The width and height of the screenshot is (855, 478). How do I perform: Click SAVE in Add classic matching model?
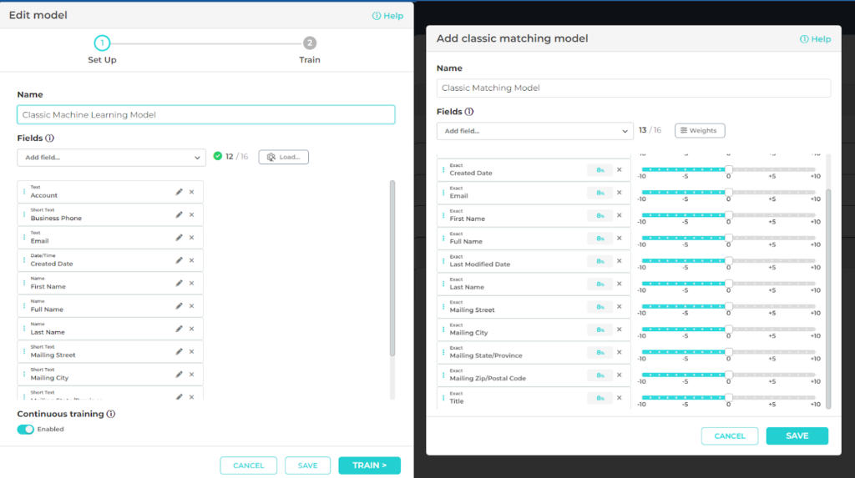(x=797, y=435)
